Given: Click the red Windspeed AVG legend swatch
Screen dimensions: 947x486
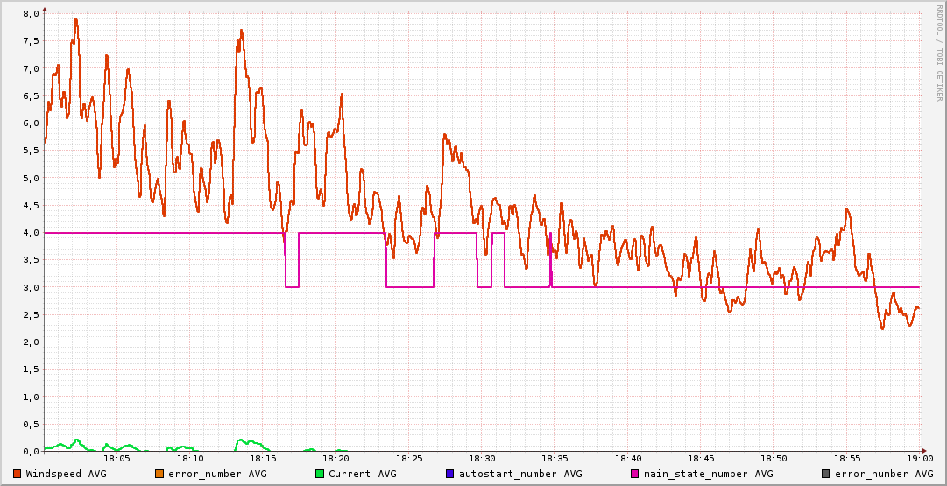Looking at the screenshot, I should tap(18, 474).
